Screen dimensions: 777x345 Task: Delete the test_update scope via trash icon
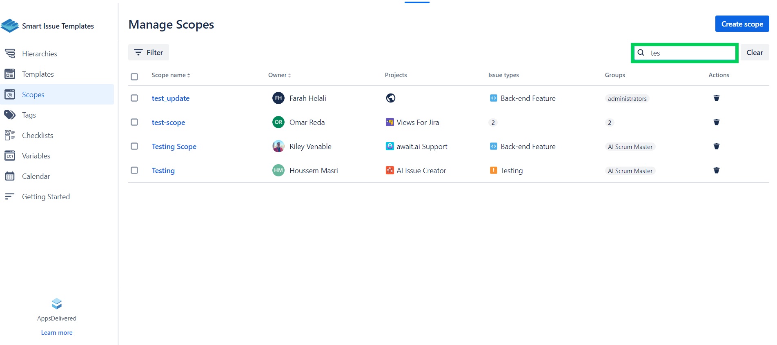point(716,98)
